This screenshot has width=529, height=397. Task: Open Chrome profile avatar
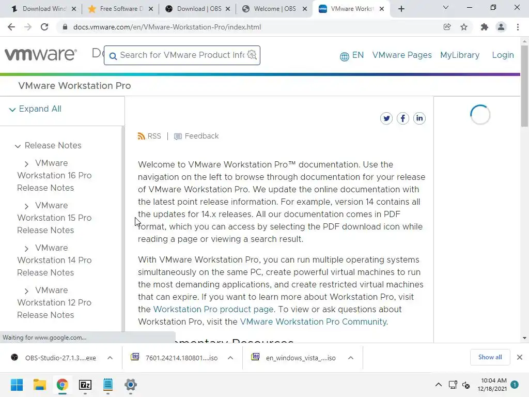point(501,27)
